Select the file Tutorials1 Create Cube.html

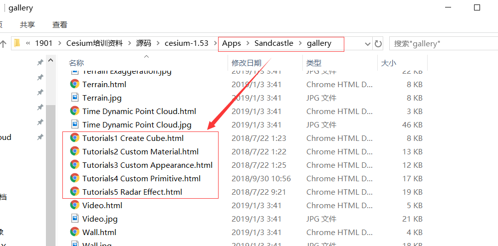click(133, 138)
